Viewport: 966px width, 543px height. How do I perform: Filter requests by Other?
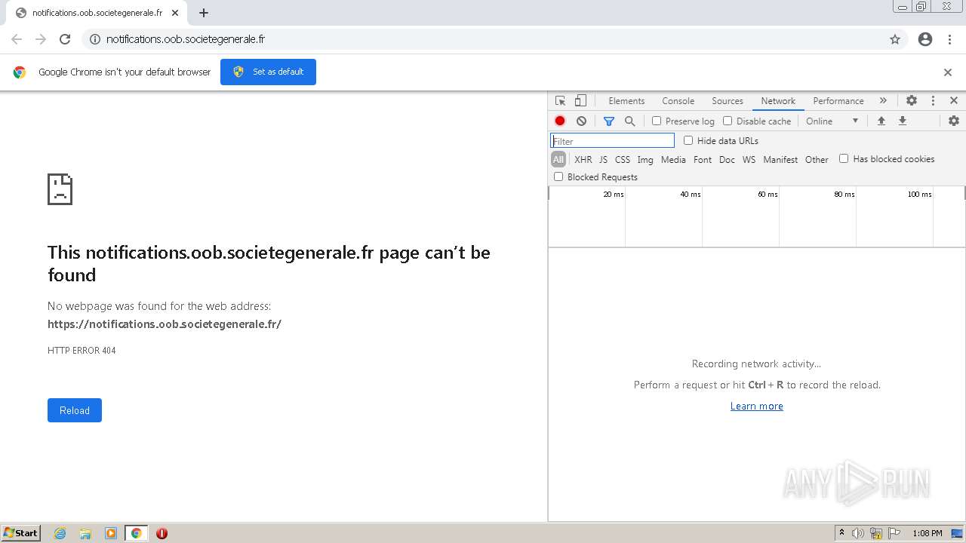[x=817, y=159]
